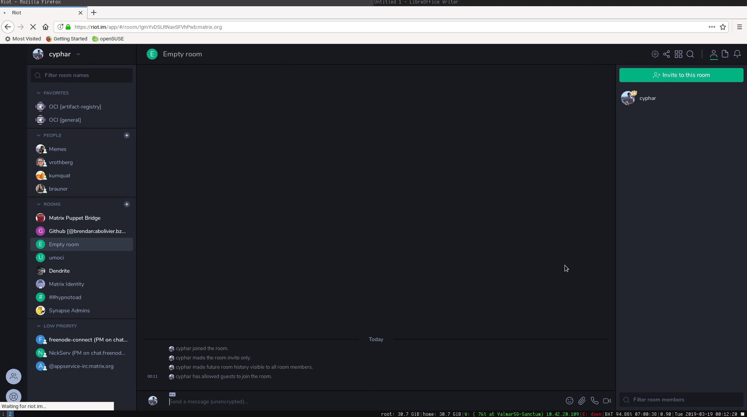Stop loading the page
Image resolution: width=747 pixels, height=417 pixels.
click(x=33, y=27)
